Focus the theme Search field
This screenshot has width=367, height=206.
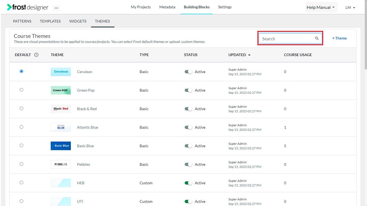point(290,38)
